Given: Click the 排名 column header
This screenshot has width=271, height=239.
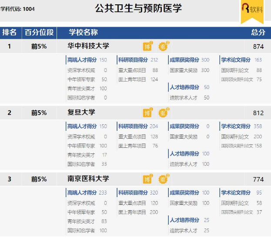Looking at the screenshot, I should coord(9,32).
